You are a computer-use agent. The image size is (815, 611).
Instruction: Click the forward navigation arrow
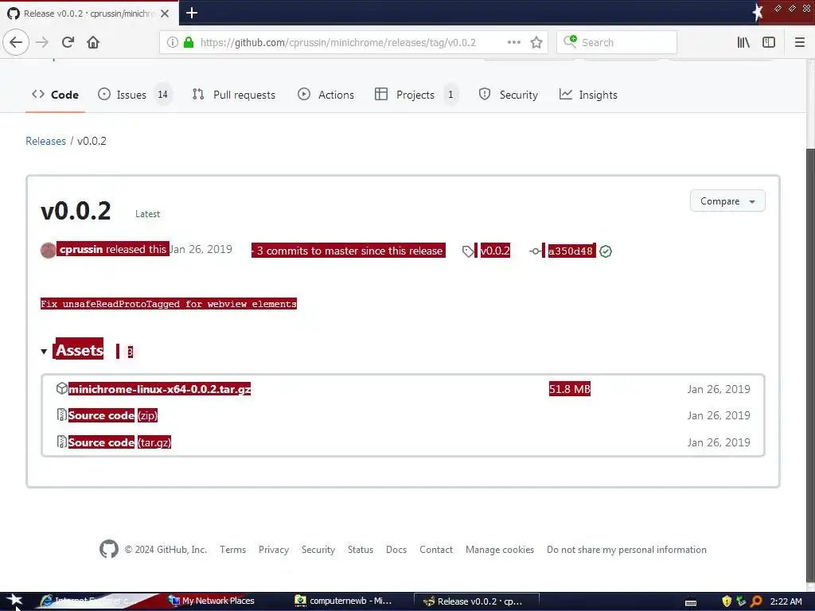coord(42,42)
